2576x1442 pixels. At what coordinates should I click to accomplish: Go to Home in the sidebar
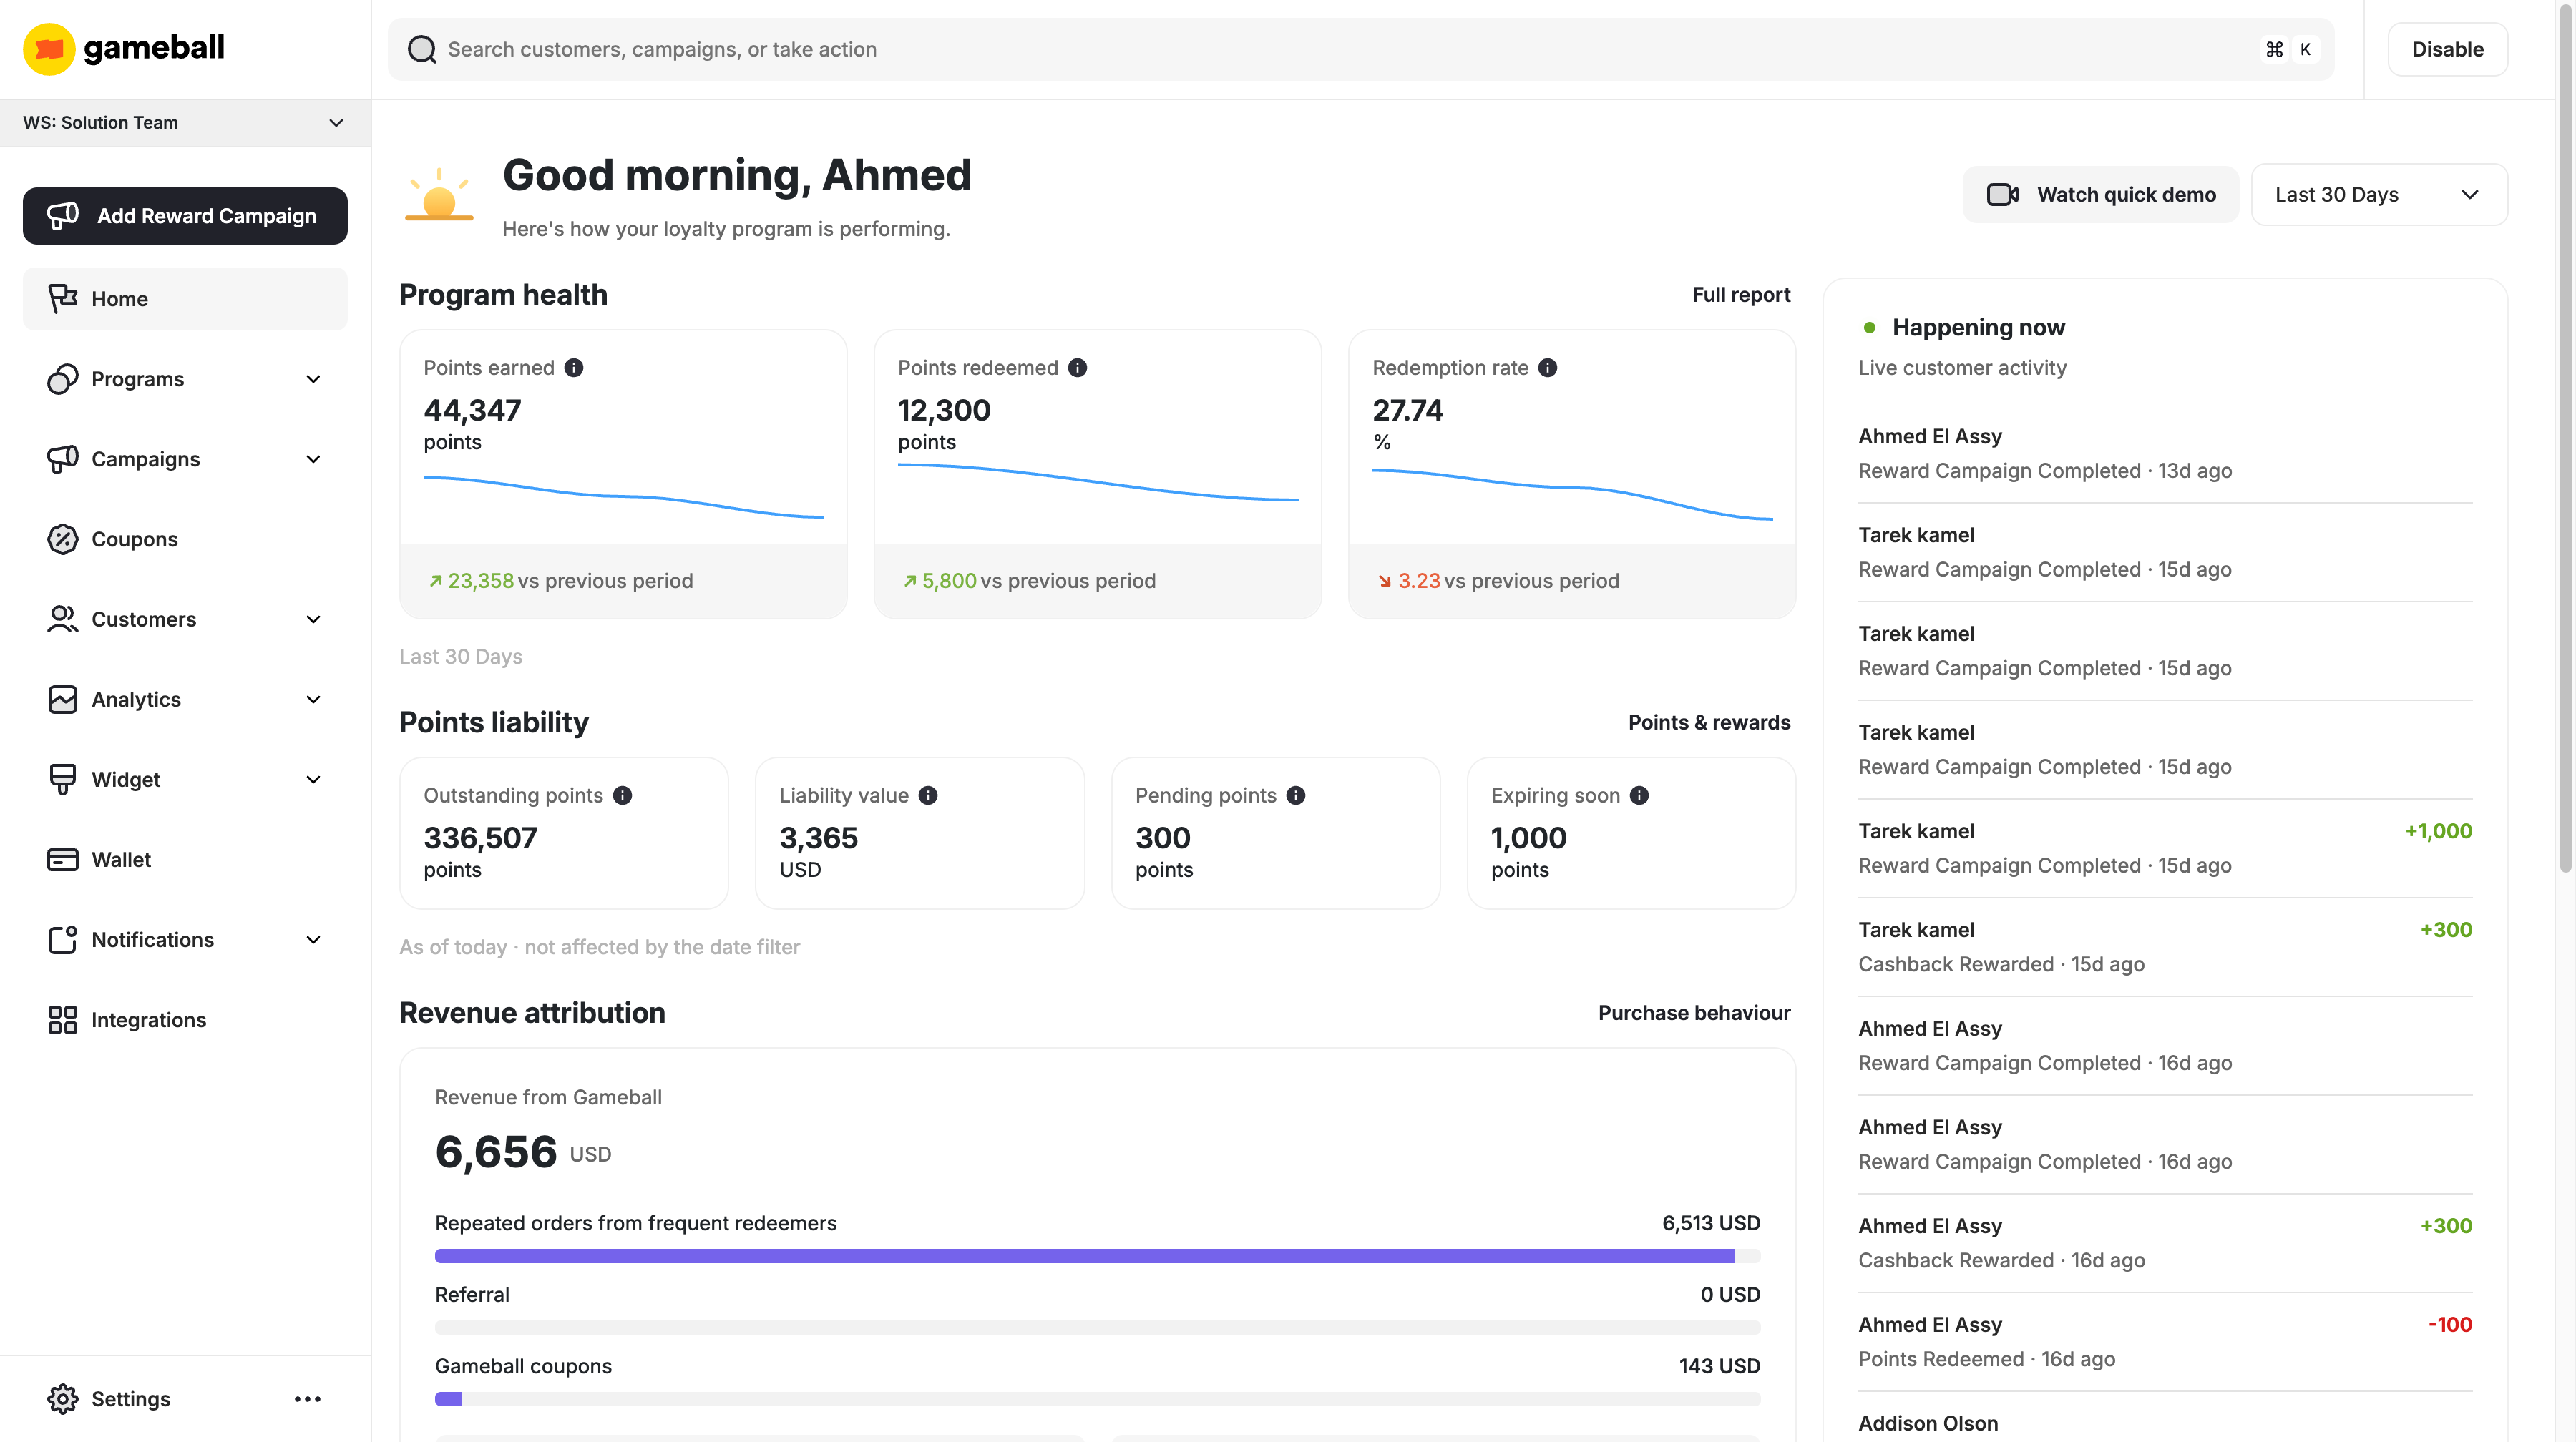[185, 298]
